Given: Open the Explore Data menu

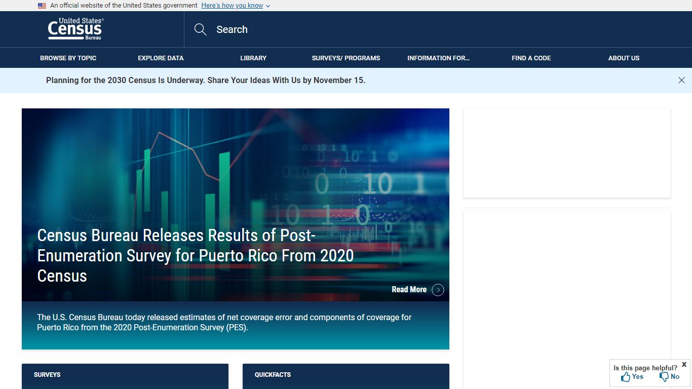Looking at the screenshot, I should pos(161,58).
